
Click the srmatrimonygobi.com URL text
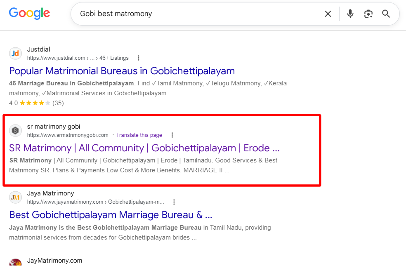click(68, 135)
